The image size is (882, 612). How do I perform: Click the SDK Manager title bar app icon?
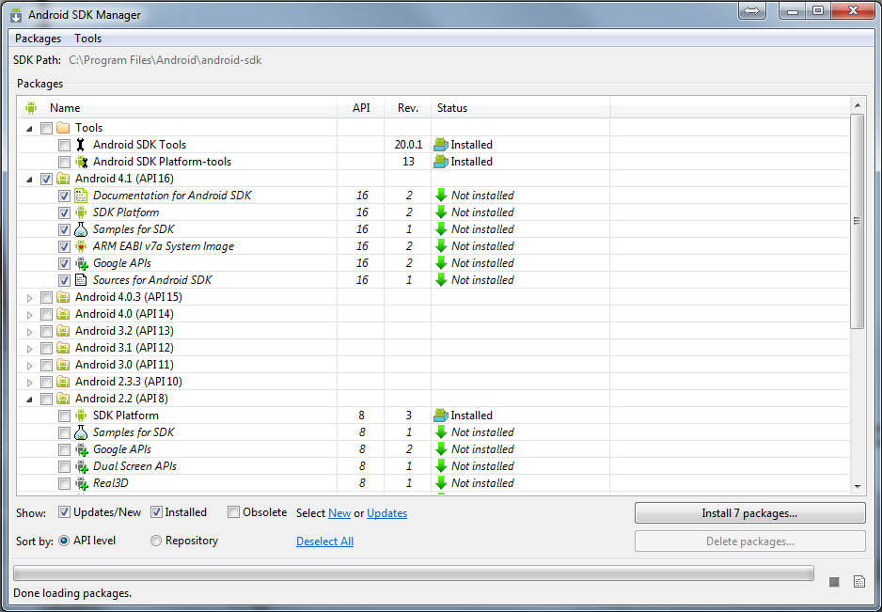tap(16, 15)
